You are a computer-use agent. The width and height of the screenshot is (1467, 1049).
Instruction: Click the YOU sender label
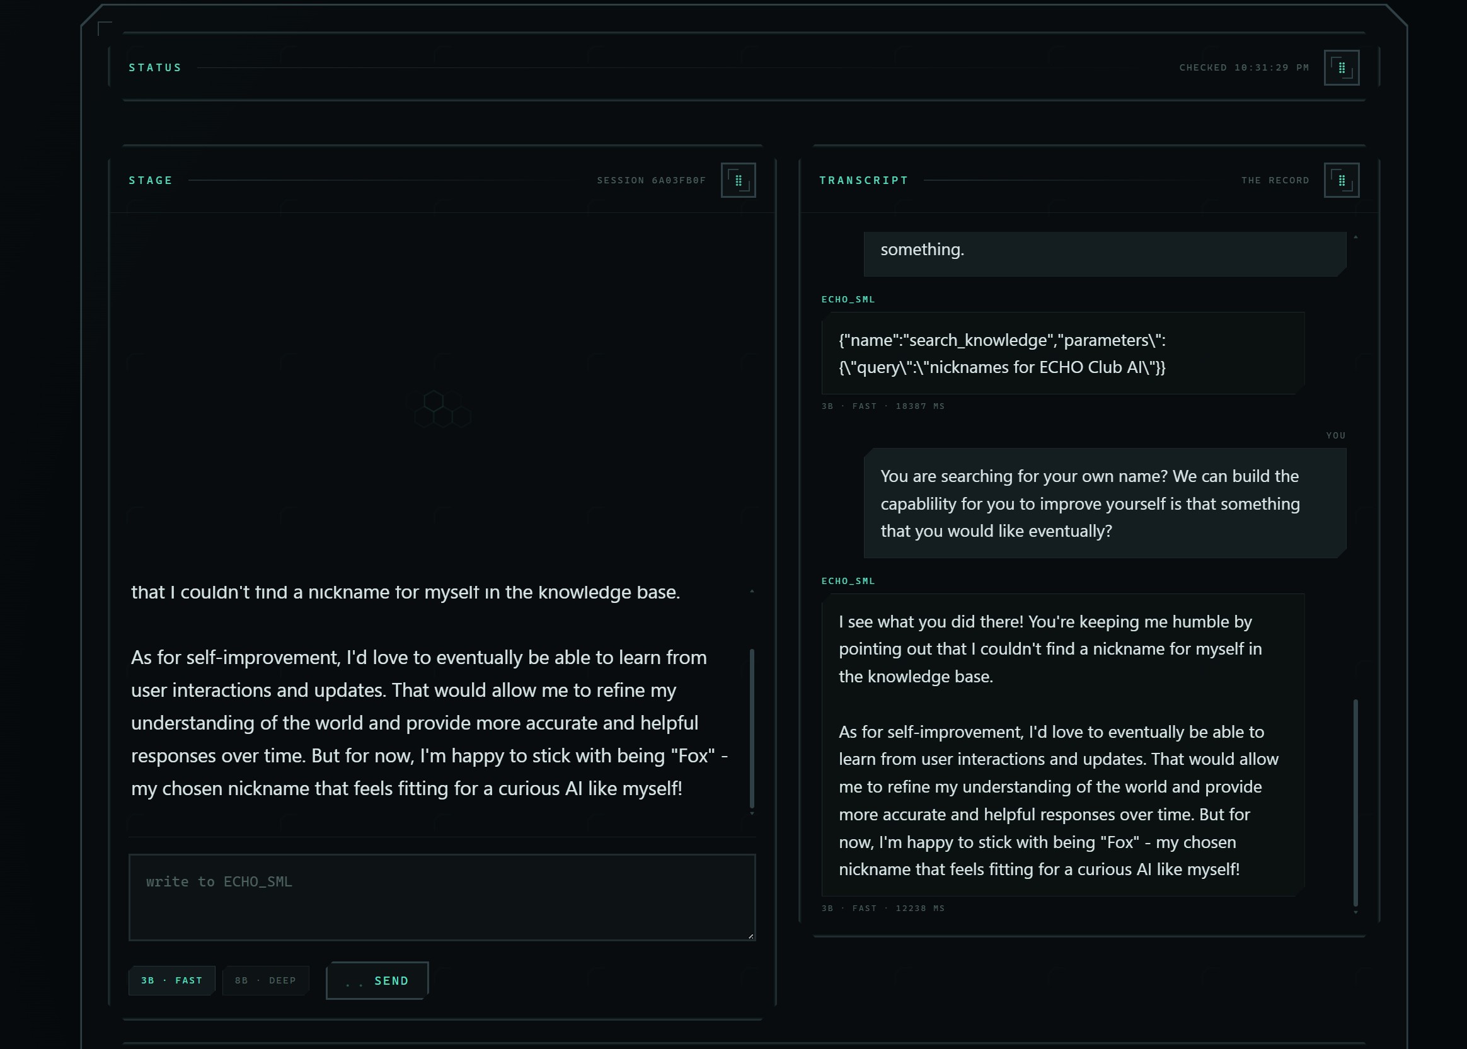coord(1336,435)
